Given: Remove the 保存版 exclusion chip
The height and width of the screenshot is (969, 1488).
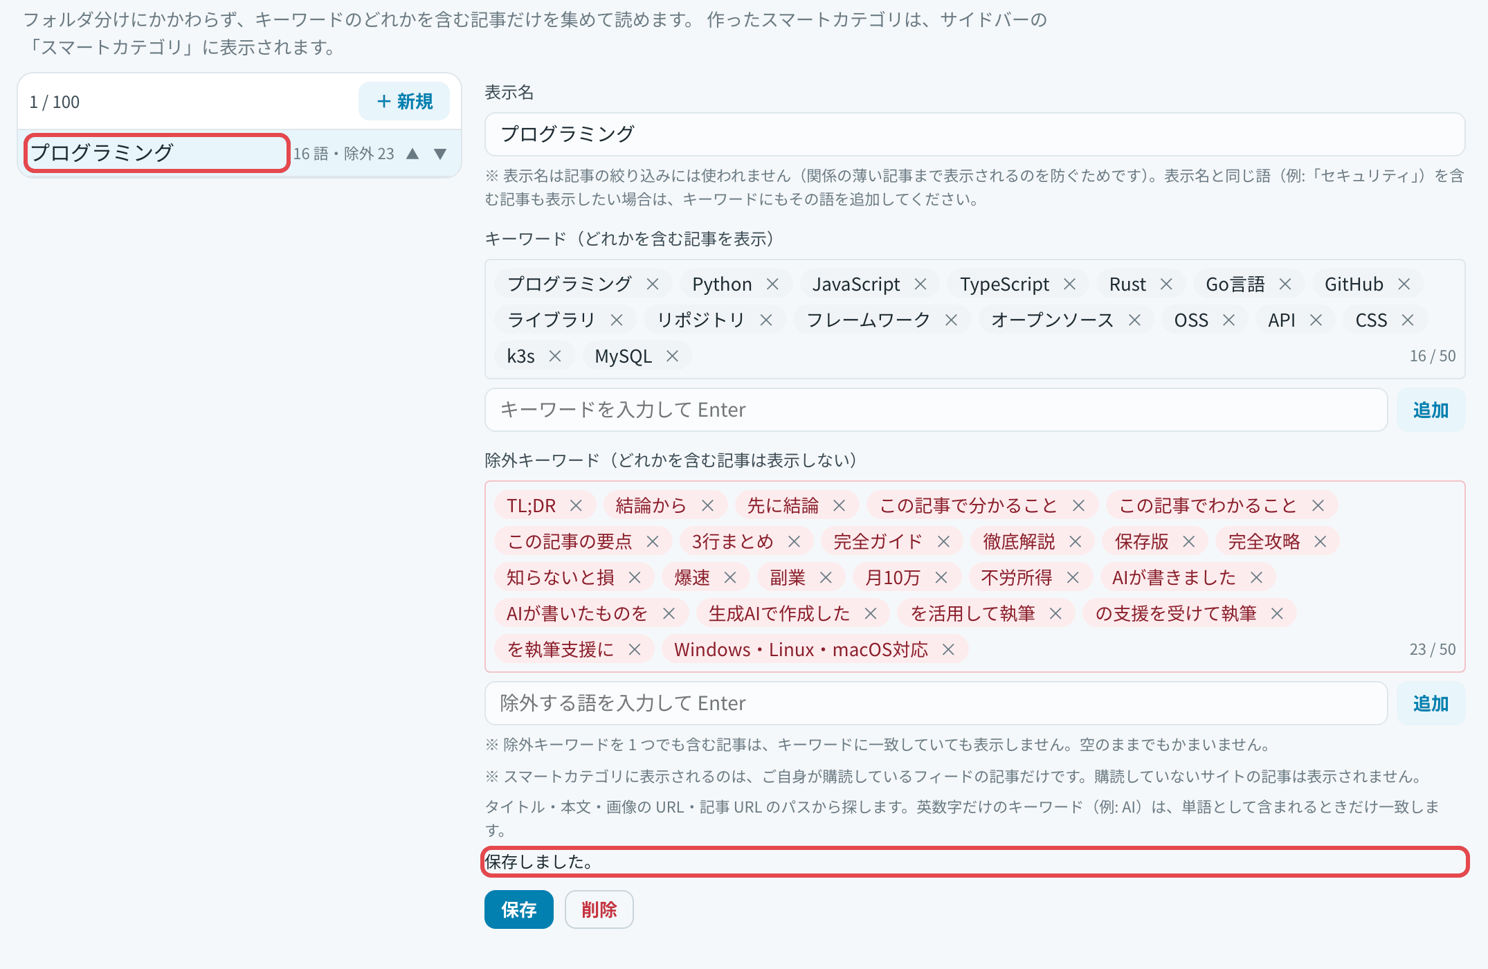Looking at the screenshot, I should coord(1189,542).
